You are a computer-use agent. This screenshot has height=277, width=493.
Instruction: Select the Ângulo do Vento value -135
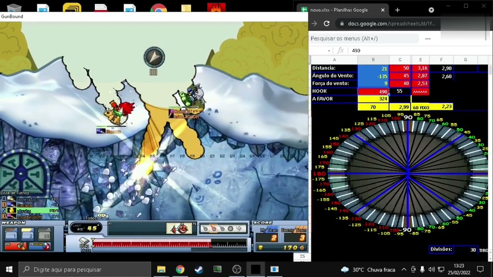(x=373, y=76)
